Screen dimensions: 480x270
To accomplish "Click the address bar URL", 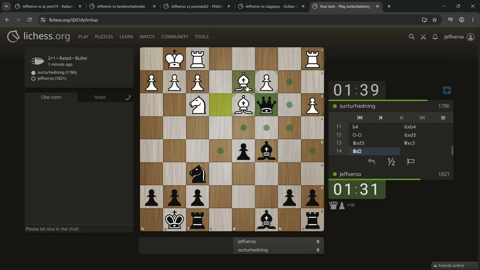I will (73, 20).
